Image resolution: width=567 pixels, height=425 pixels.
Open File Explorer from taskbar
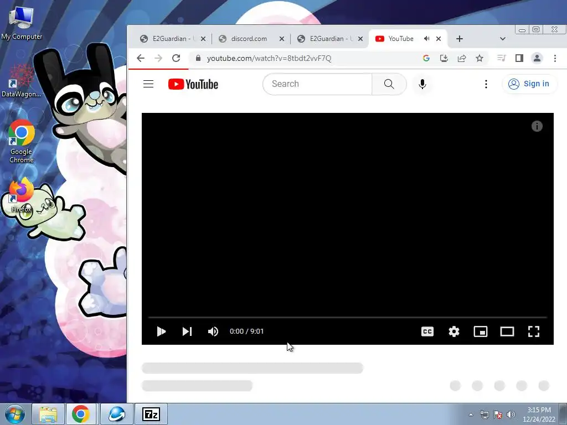click(x=48, y=414)
